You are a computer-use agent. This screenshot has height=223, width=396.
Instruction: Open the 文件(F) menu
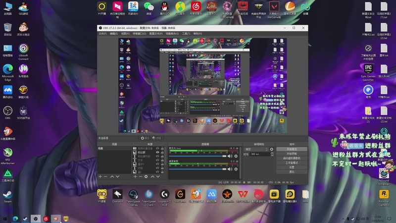coord(102,34)
